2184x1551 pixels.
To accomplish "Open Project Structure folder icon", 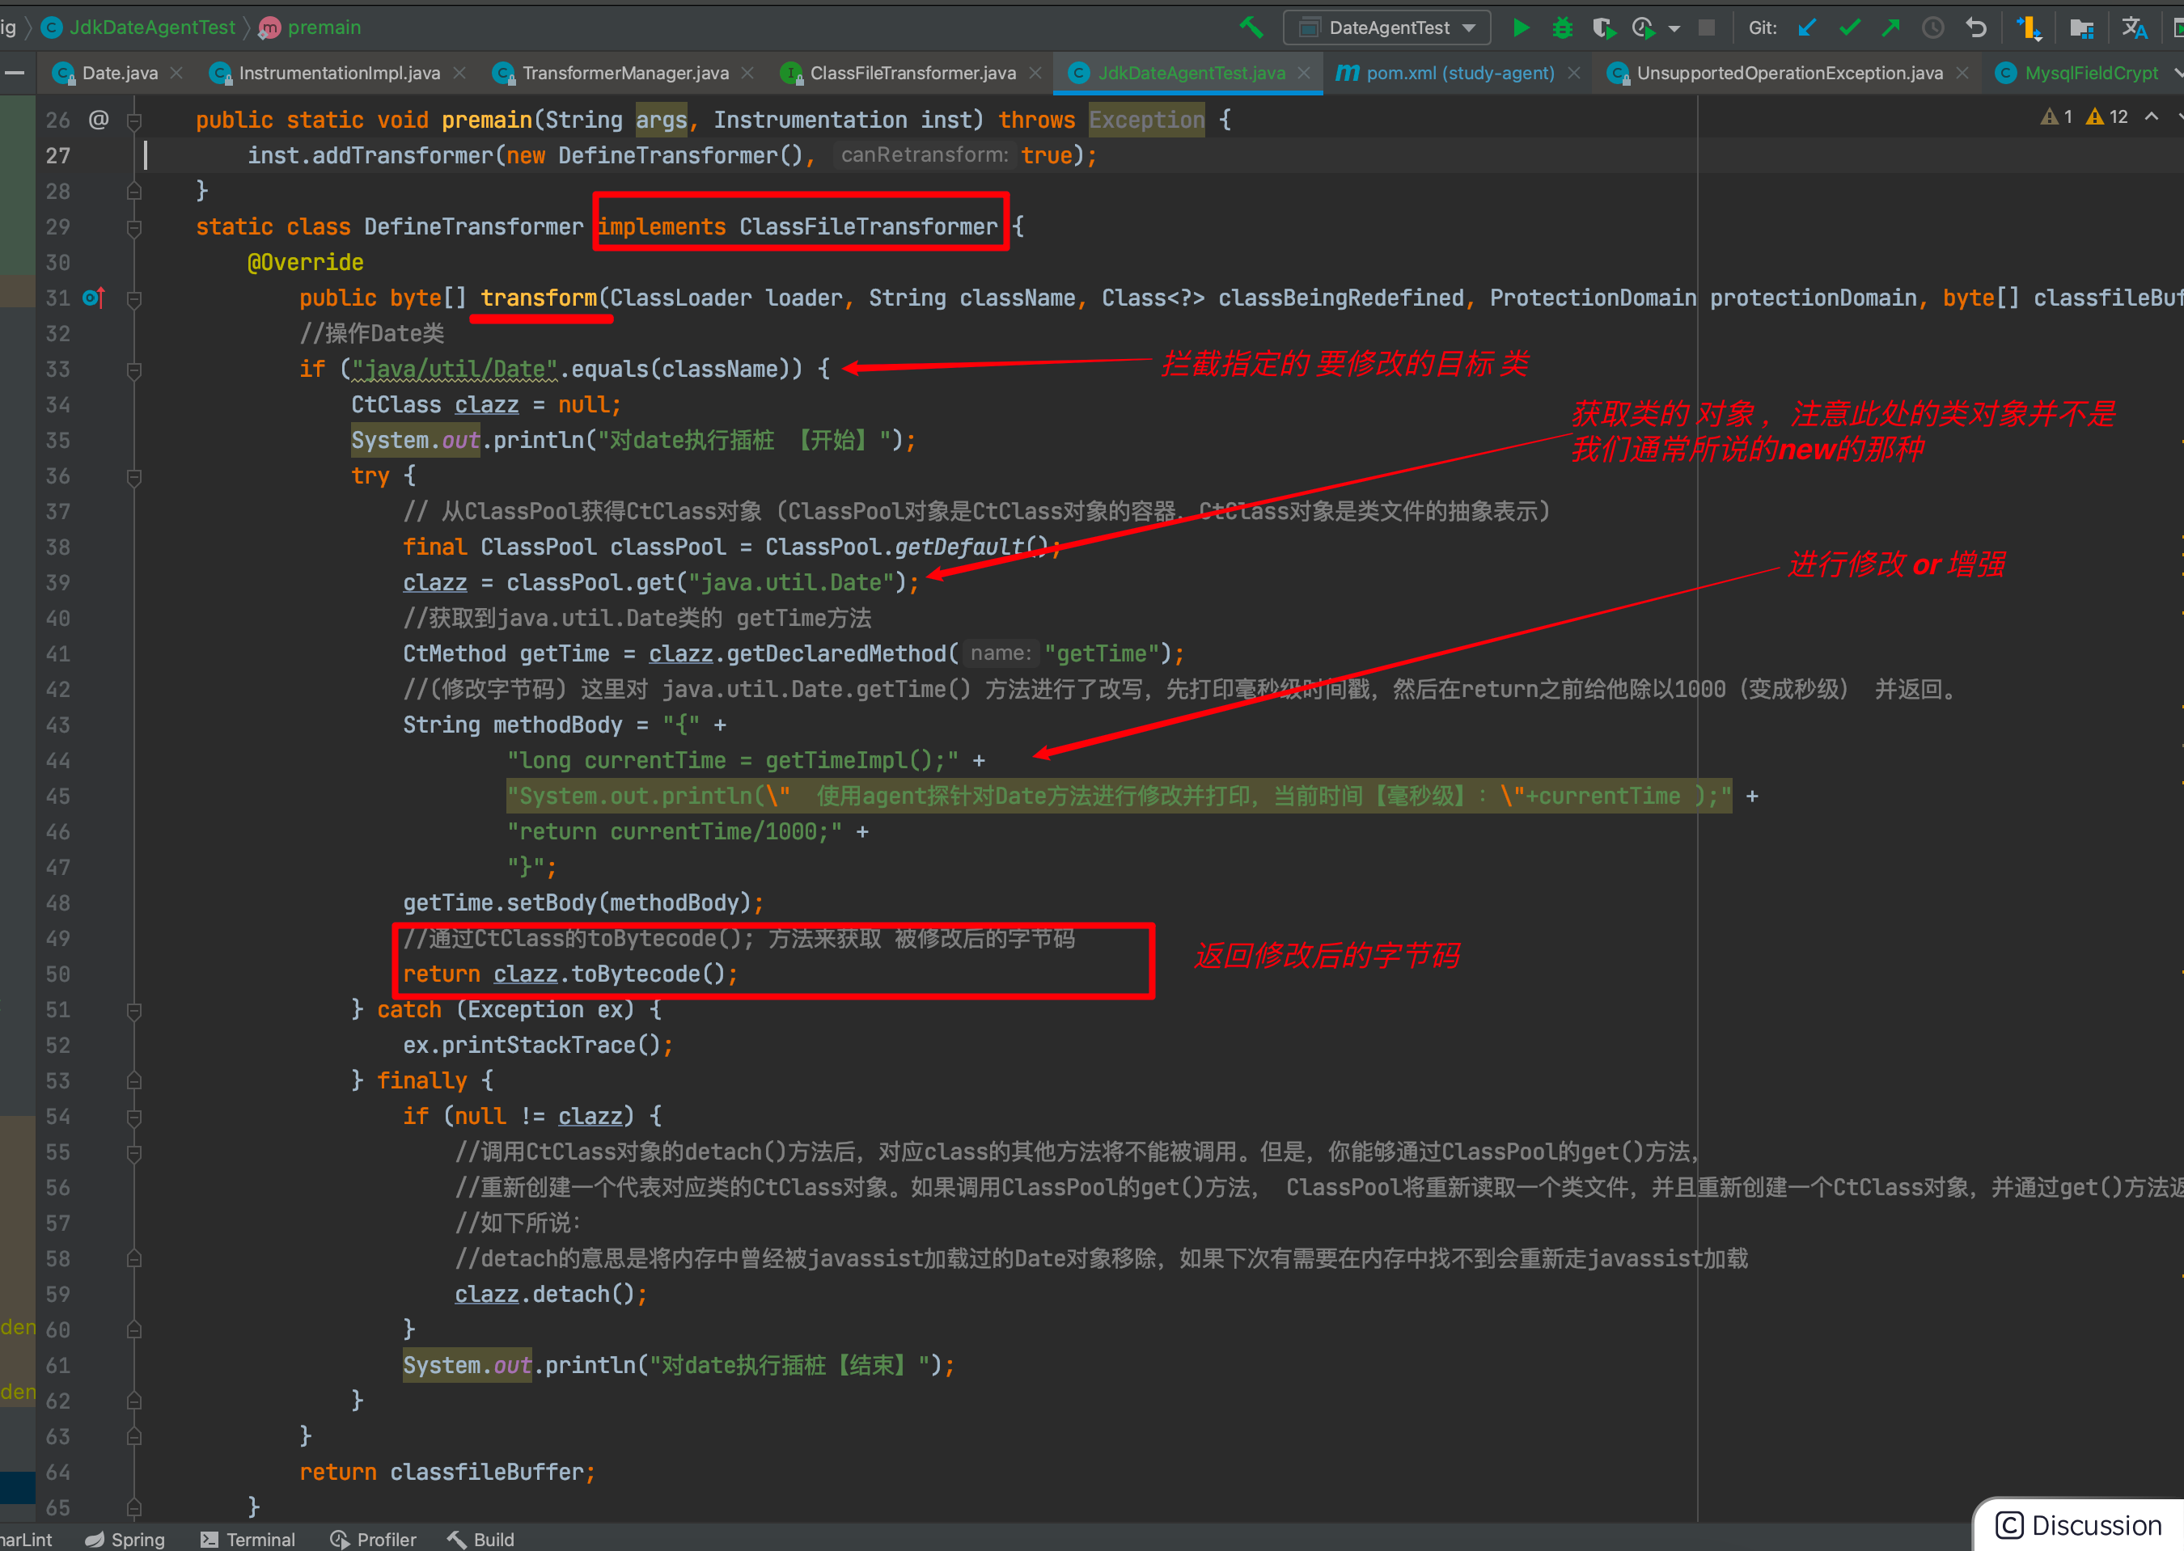I will click(2080, 27).
